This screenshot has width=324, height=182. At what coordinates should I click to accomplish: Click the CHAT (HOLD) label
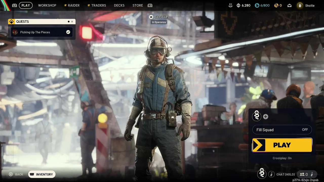286,174
